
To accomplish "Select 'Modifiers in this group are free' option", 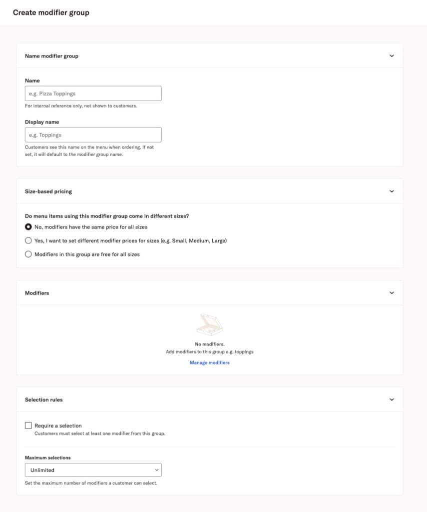I will point(28,253).
